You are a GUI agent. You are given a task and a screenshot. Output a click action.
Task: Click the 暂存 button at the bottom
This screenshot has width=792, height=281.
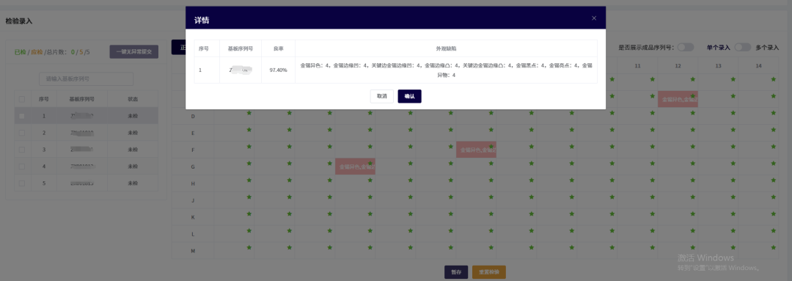click(456, 272)
